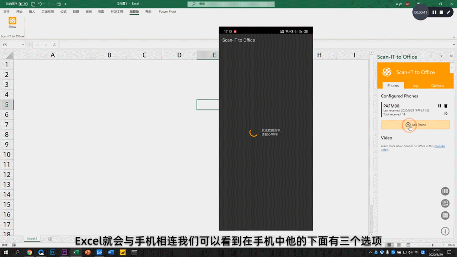Click the Scan-IT to Office Show icon

coord(12,22)
